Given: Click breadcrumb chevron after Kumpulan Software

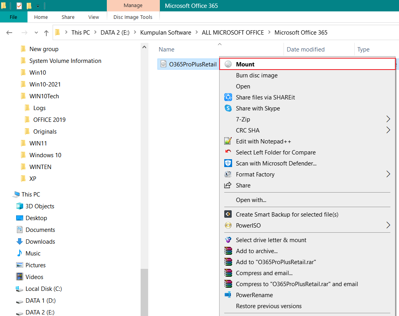Looking at the screenshot, I should pyautogui.click(x=196, y=32).
